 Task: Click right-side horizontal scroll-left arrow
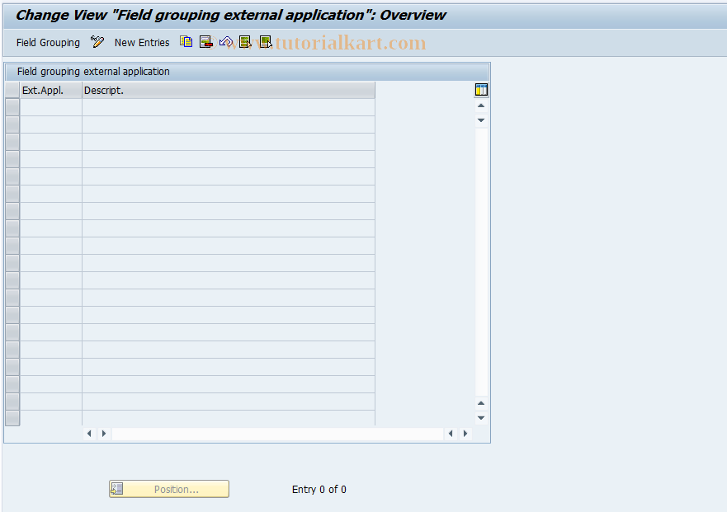(x=451, y=434)
